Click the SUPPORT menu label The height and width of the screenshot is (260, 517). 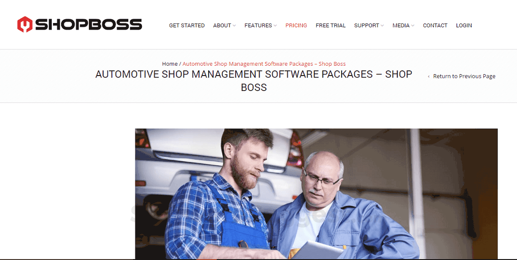tap(367, 25)
